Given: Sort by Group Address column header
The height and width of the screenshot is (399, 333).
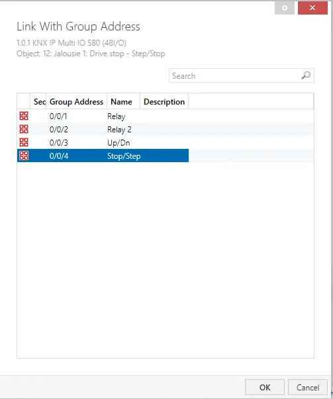Looking at the screenshot, I should pos(76,101).
